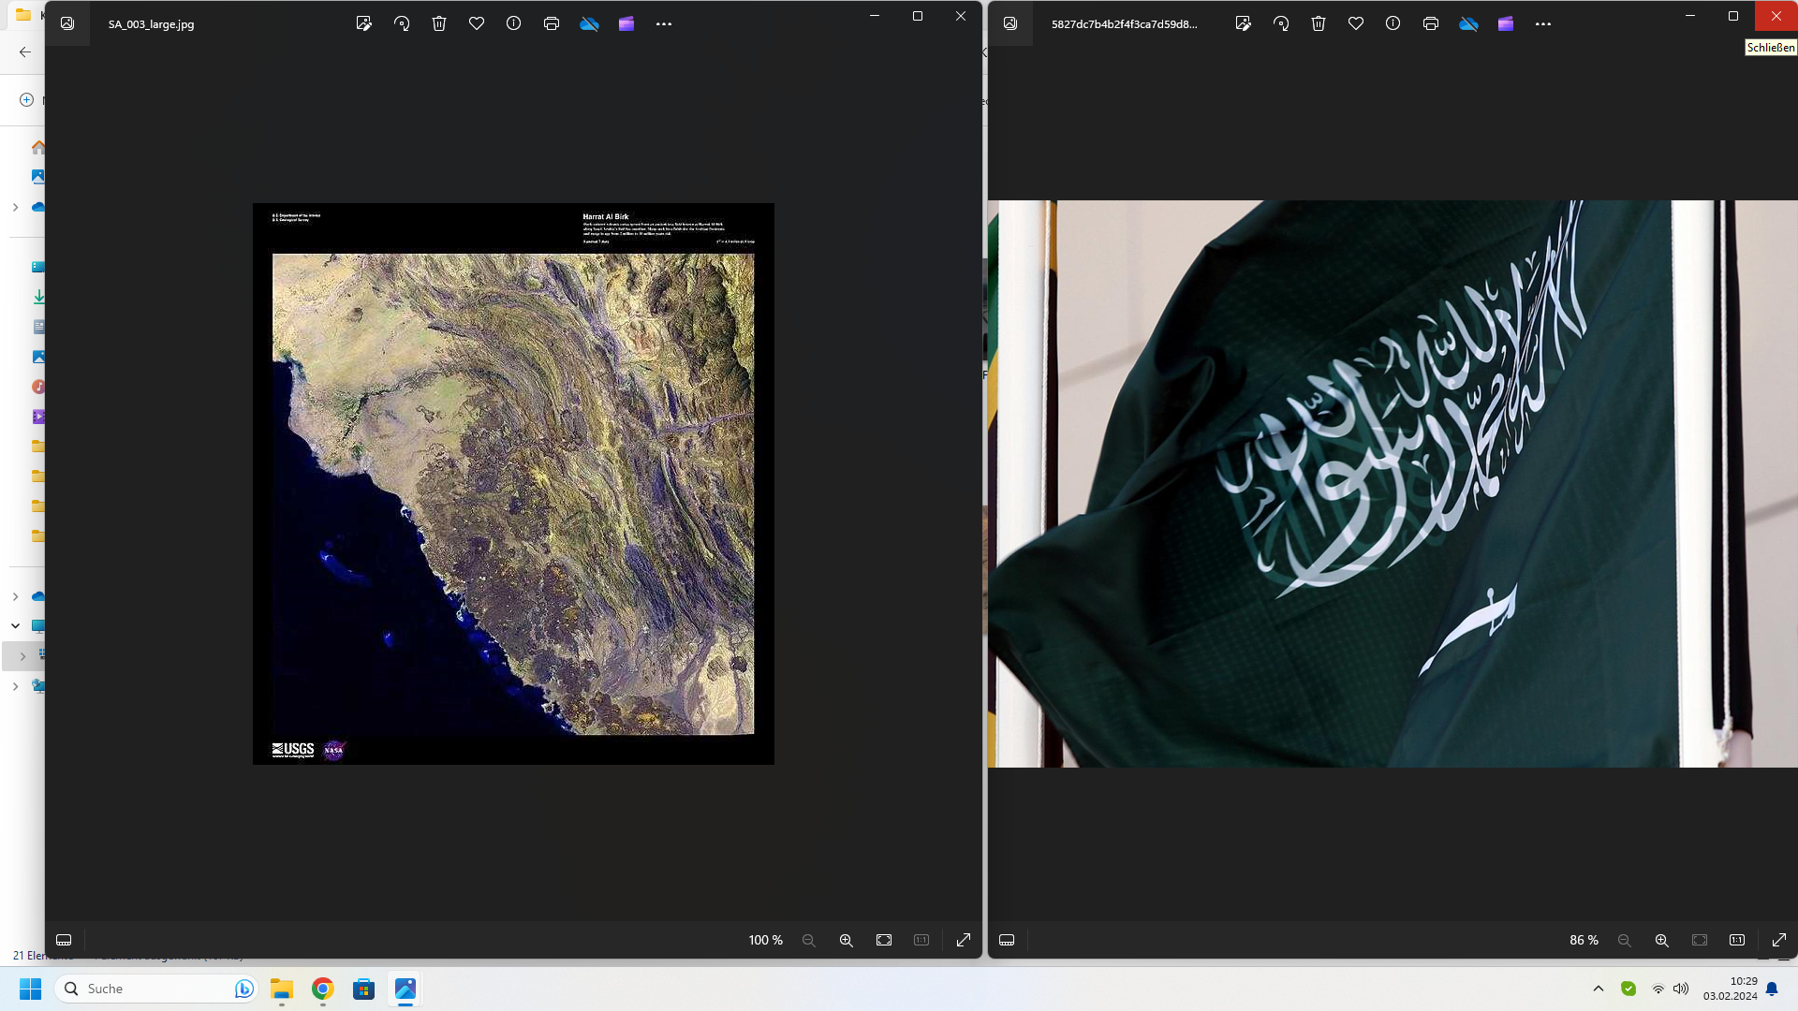The height and width of the screenshot is (1011, 1798).
Task: Fit SA_003_large image to window
Action: tap(884, 940)
